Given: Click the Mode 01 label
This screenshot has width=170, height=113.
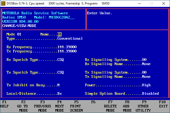Looking at the screenshot, I should [14, 34].
